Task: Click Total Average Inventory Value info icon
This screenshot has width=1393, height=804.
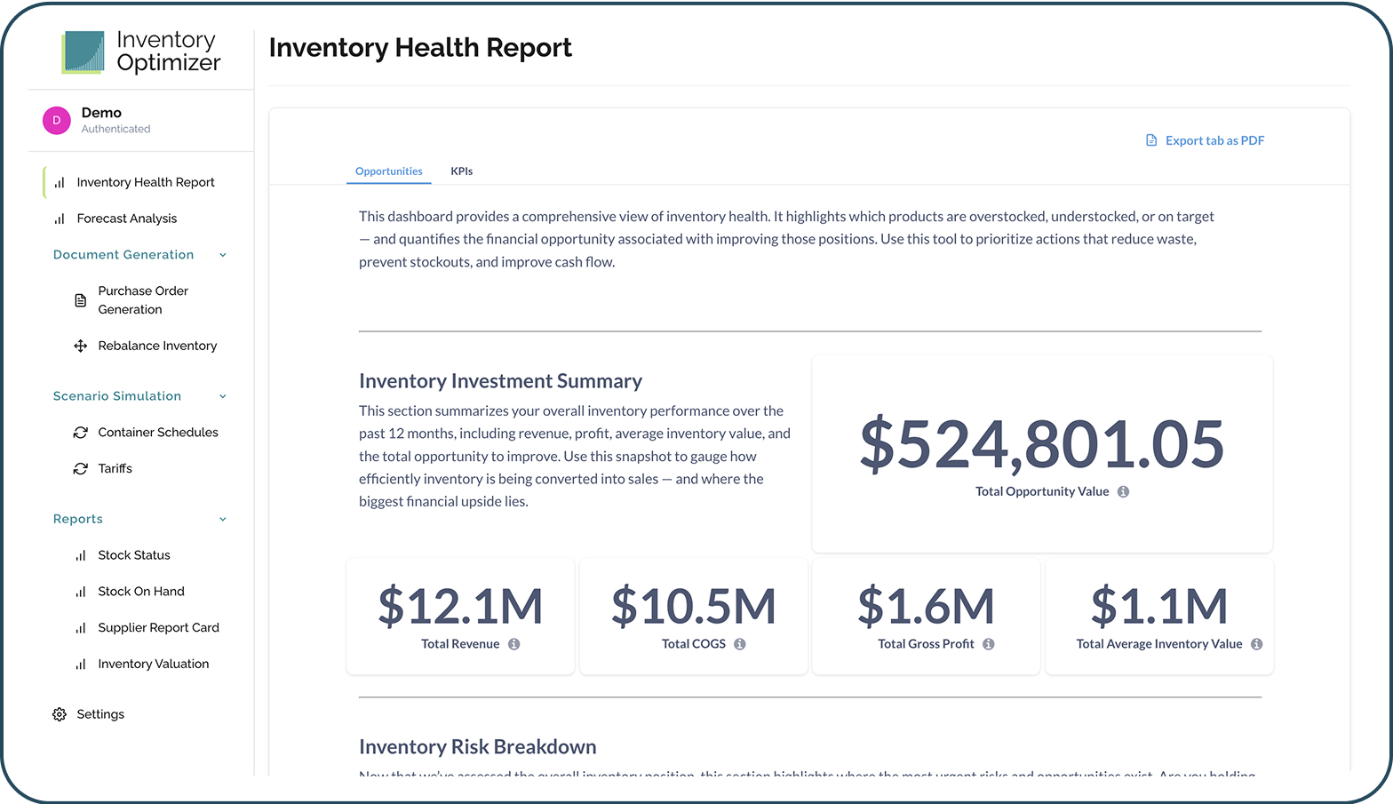Action: pos(1256,645)
